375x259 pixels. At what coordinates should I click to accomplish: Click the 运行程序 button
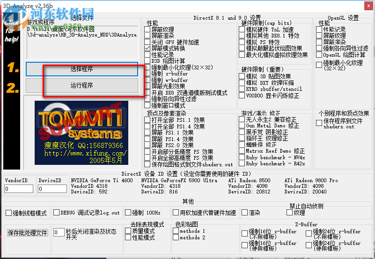click(x=82, y=85)
